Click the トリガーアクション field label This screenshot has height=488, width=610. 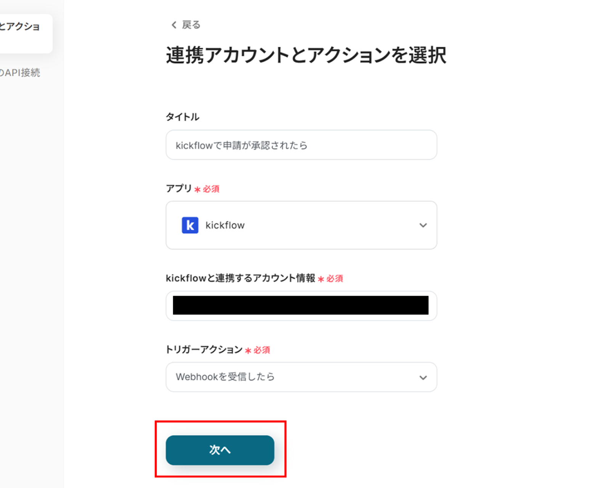point(204,350)
